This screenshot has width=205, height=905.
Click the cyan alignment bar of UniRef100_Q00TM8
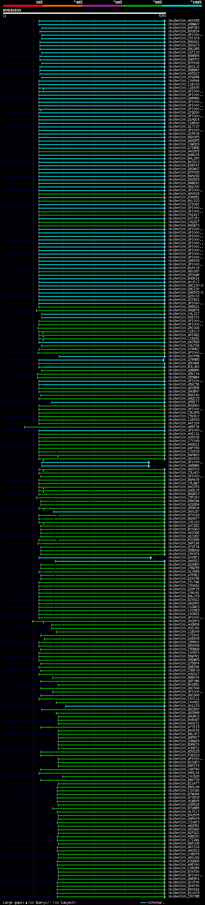pyautogui.click(x=112, y=356)
